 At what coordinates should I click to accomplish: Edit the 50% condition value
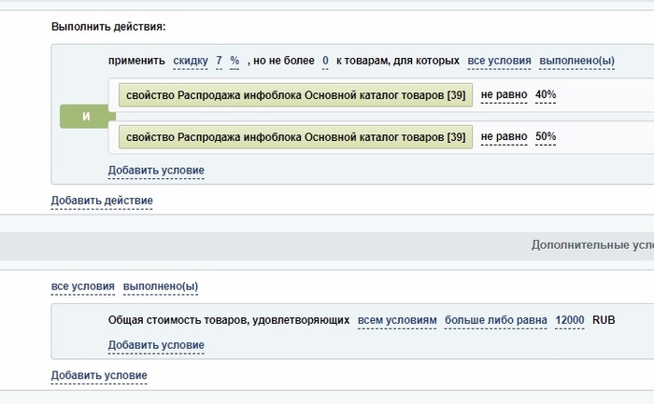pos(546,137)
